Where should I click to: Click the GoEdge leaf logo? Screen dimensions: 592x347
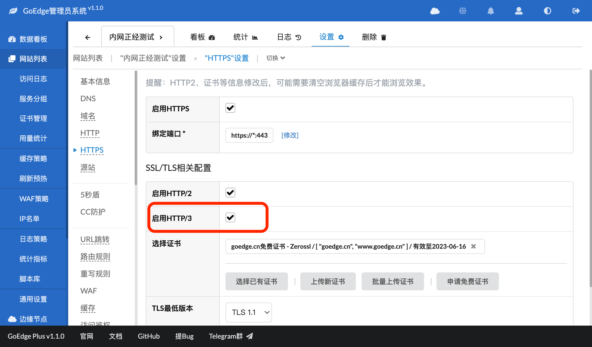pos(13,10)
